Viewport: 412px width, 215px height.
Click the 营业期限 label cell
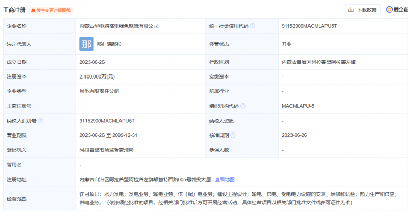tap(40, 135)
